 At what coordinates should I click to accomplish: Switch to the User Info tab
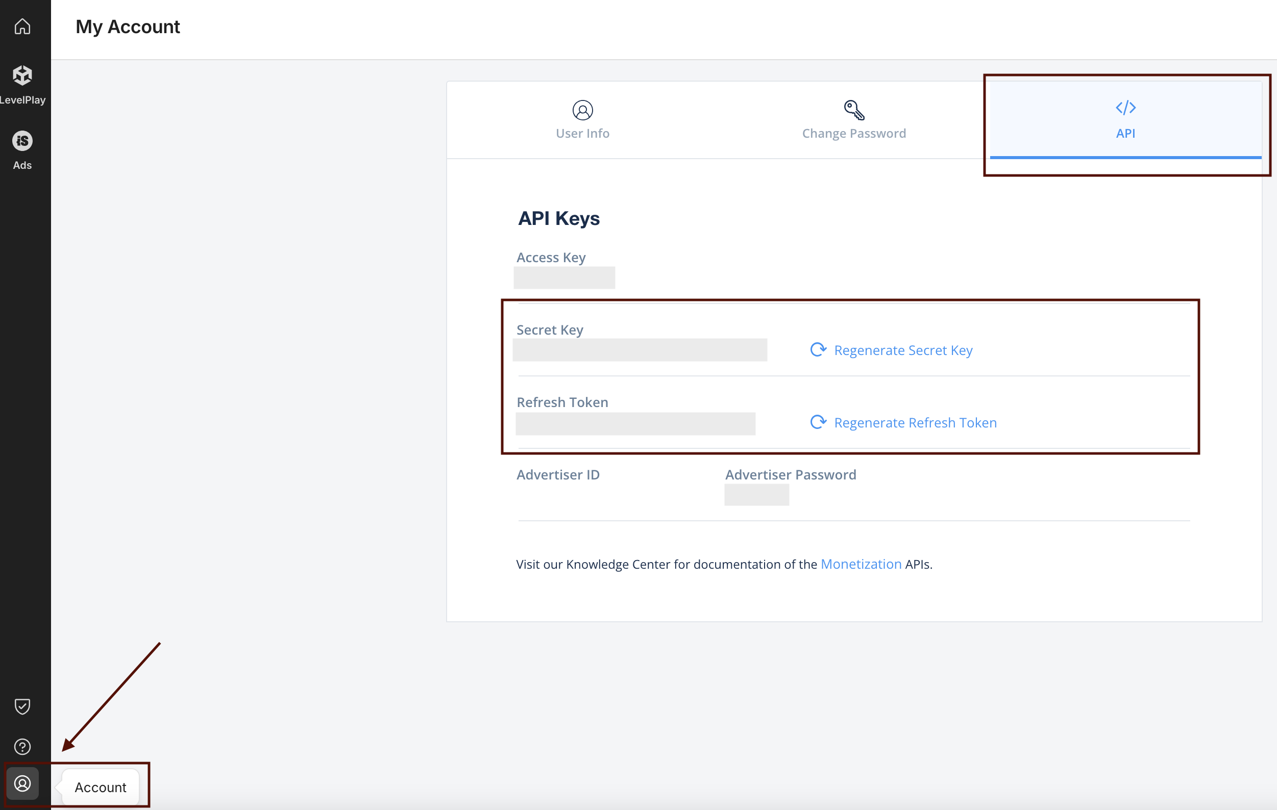[582, 133]
